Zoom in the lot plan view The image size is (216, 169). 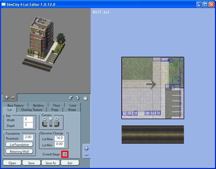[x=86, y=148]
